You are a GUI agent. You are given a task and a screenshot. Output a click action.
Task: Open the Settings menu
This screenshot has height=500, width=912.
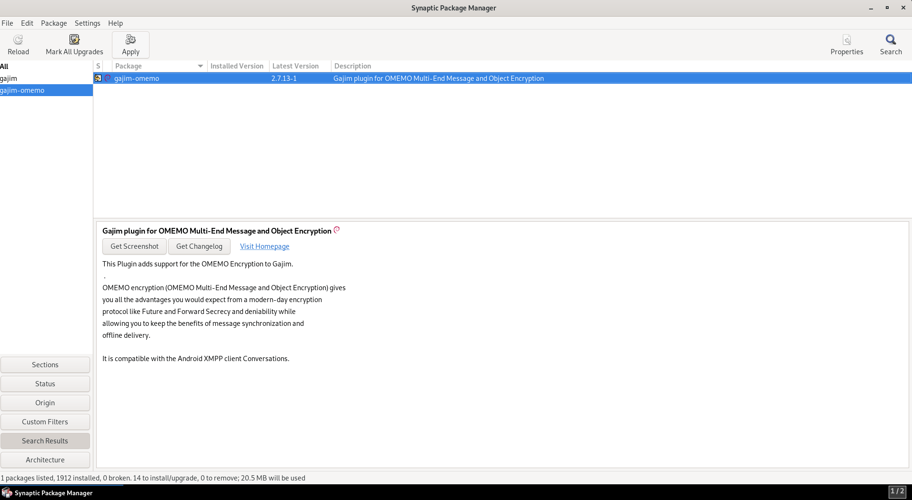pyautogui.click(x=87, y=23)
